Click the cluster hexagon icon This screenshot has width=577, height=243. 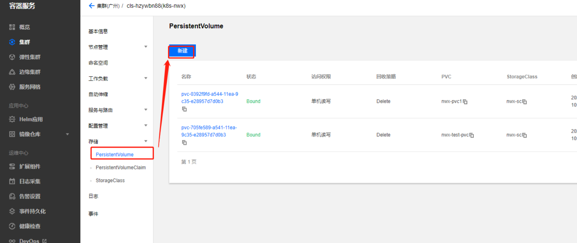(12, 42)
